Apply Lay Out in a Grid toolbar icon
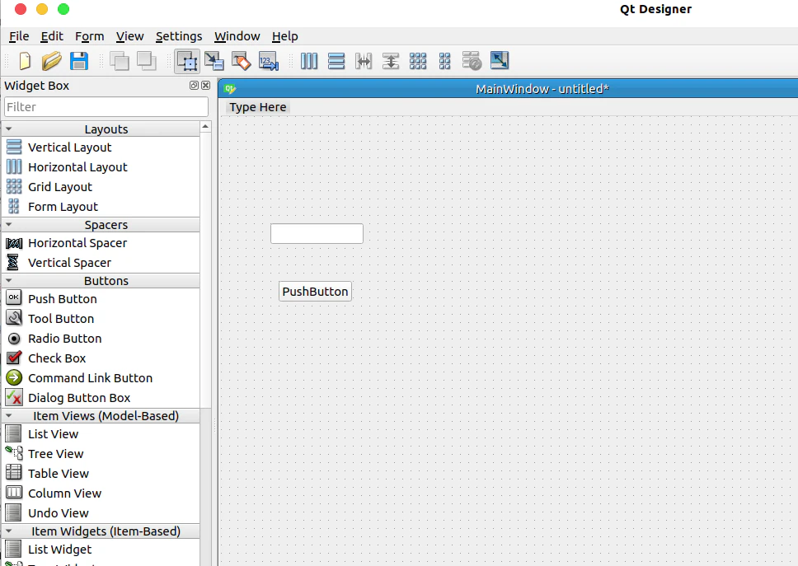The height and width of the screenshot is (566, 798). [x=418, y=61]
